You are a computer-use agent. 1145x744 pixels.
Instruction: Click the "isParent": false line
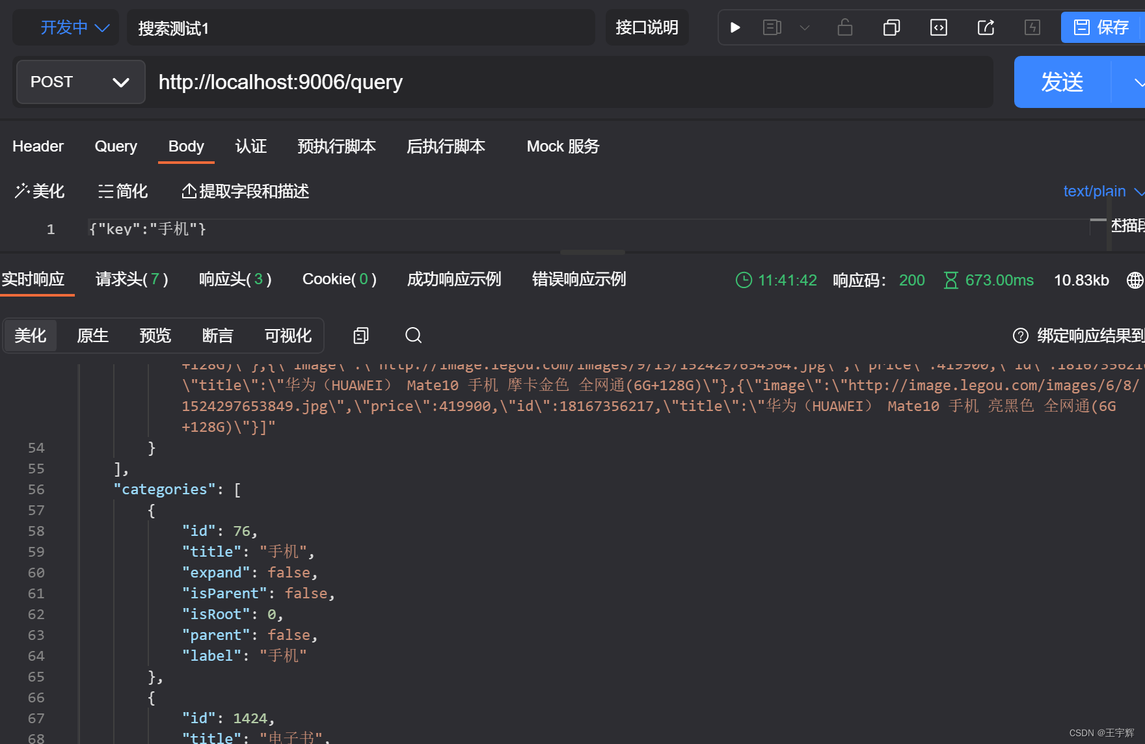258,593
